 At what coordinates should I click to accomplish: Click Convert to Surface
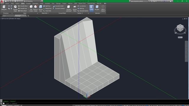click(x=59, y=9)
